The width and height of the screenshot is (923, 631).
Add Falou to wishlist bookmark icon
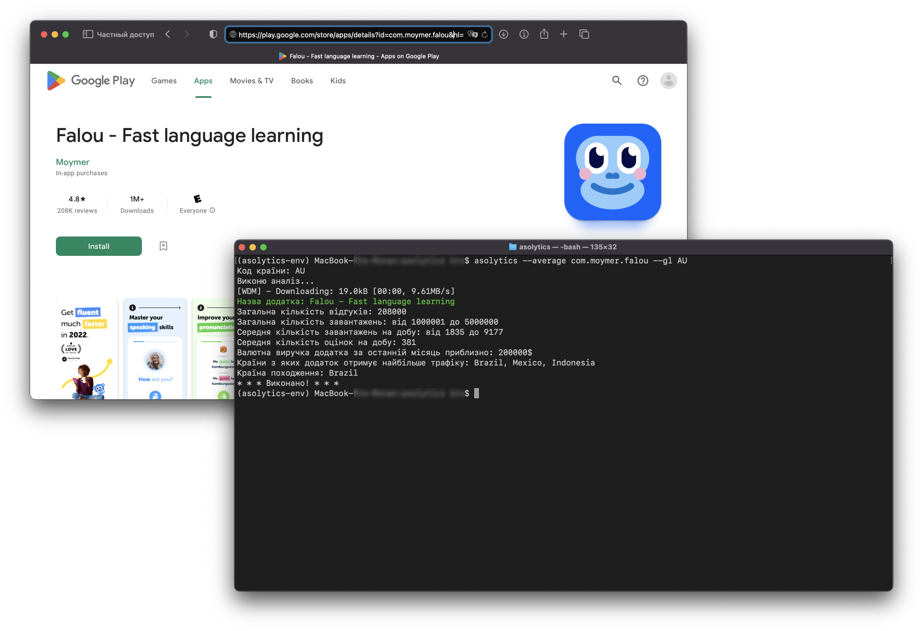point(163,246)
